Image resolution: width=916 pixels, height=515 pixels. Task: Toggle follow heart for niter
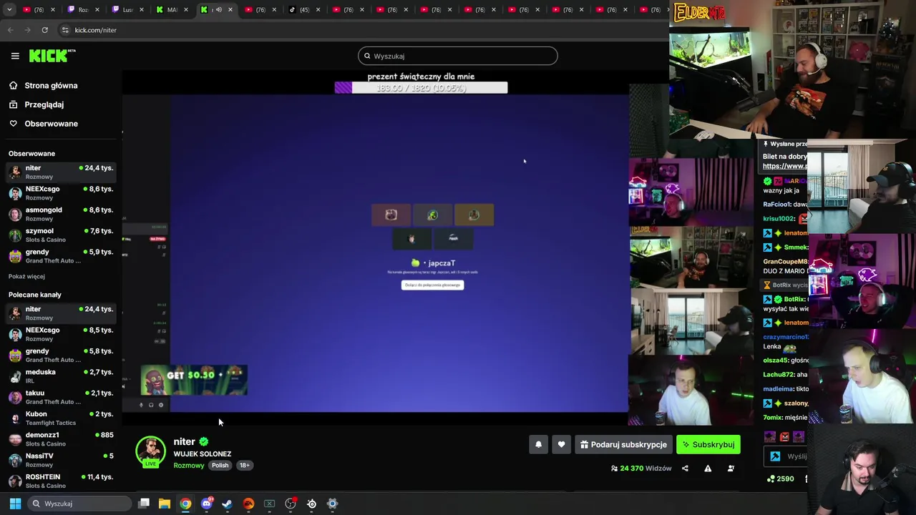tap(561, 444)
